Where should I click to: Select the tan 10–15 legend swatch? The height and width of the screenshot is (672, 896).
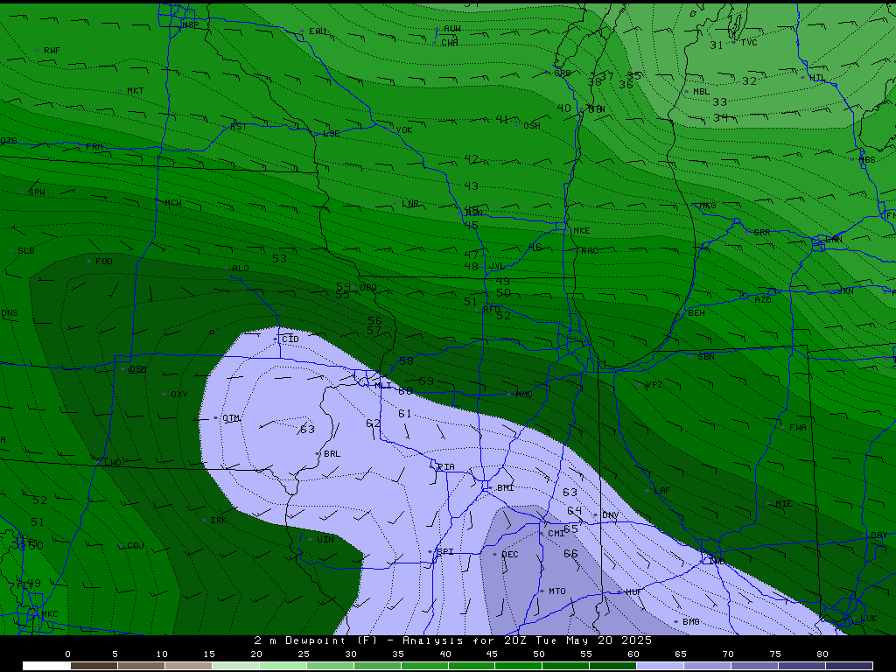point(188,666)
